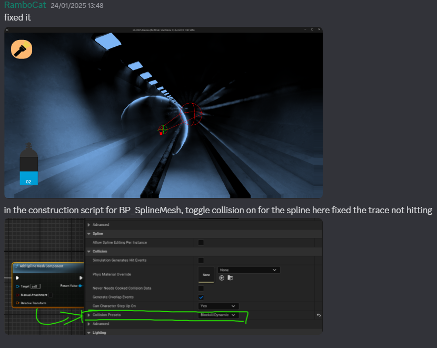Collapse the Spline section header
Image resolution: width=437 pixels, height=348 pixels.
coord(88,233)
